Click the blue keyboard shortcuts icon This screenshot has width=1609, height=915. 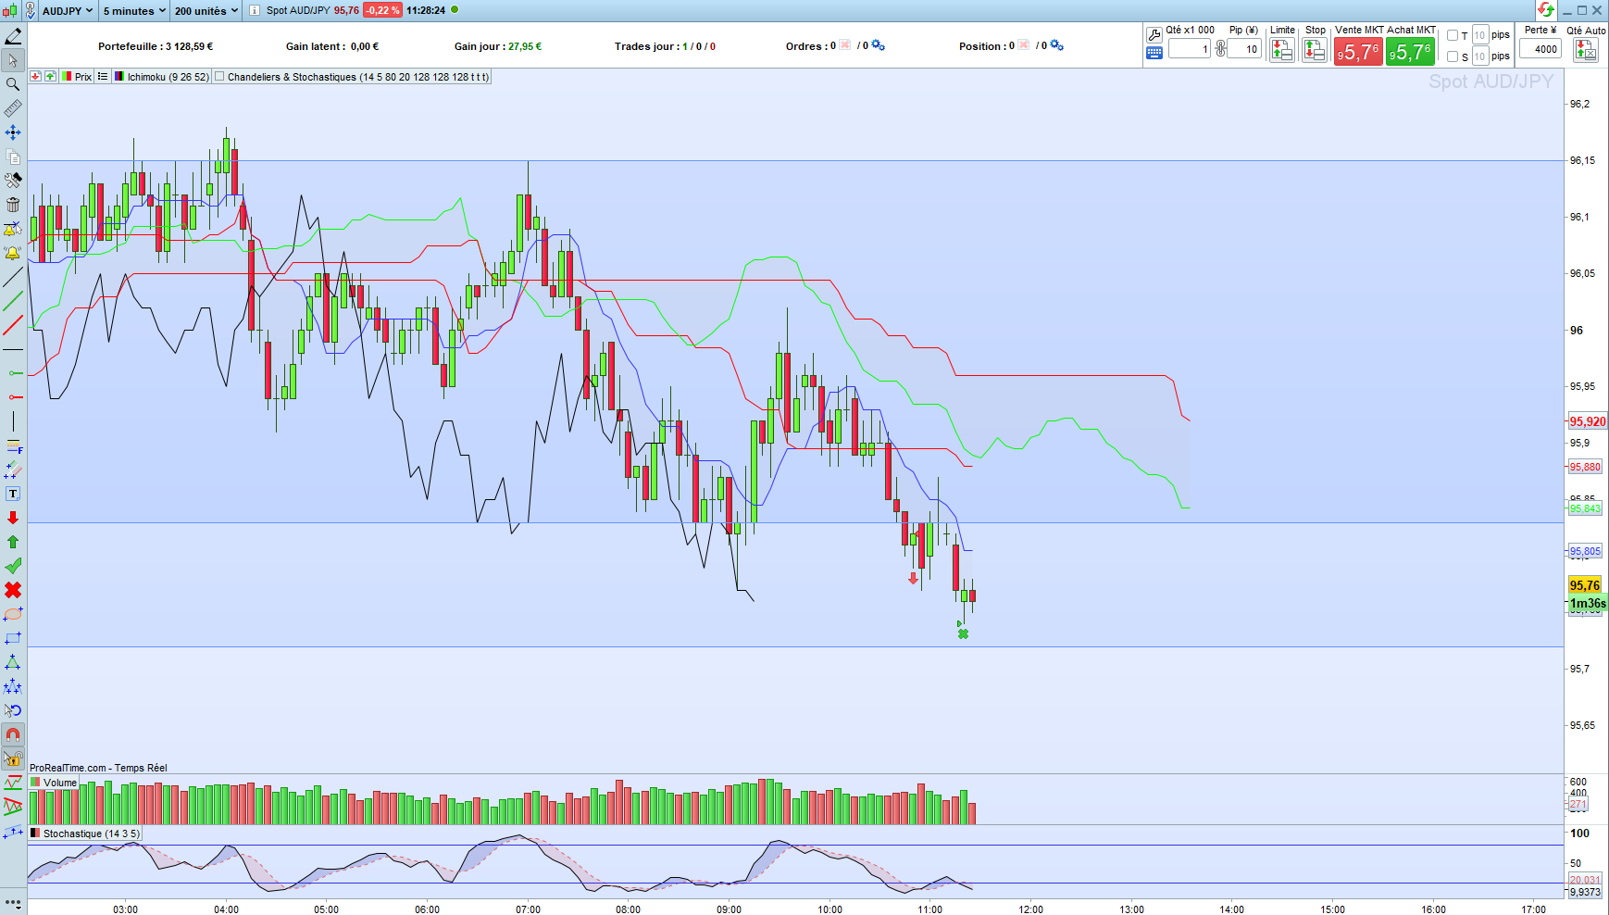1154,53
